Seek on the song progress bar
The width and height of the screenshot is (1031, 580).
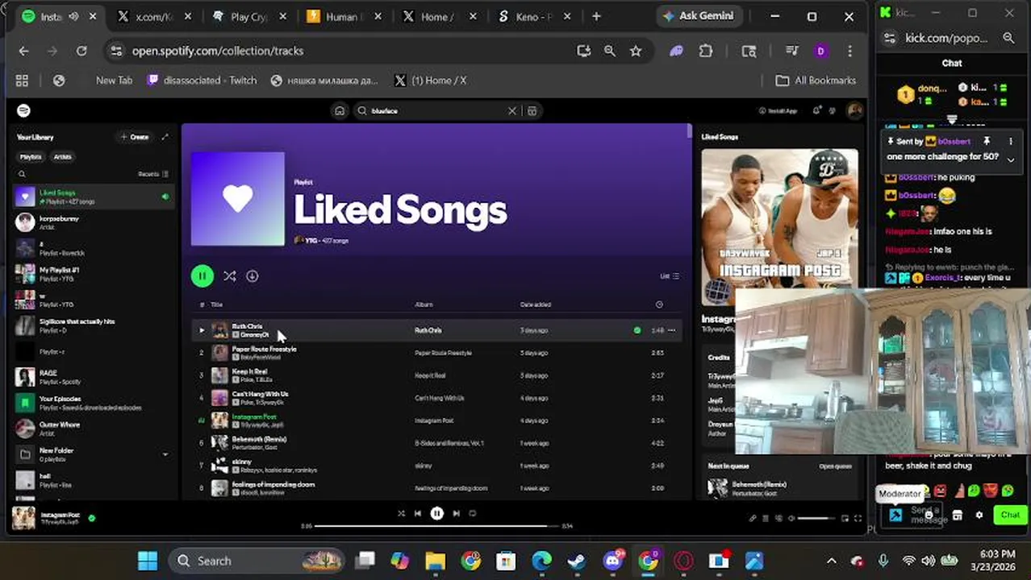click(x=436, y=526)
